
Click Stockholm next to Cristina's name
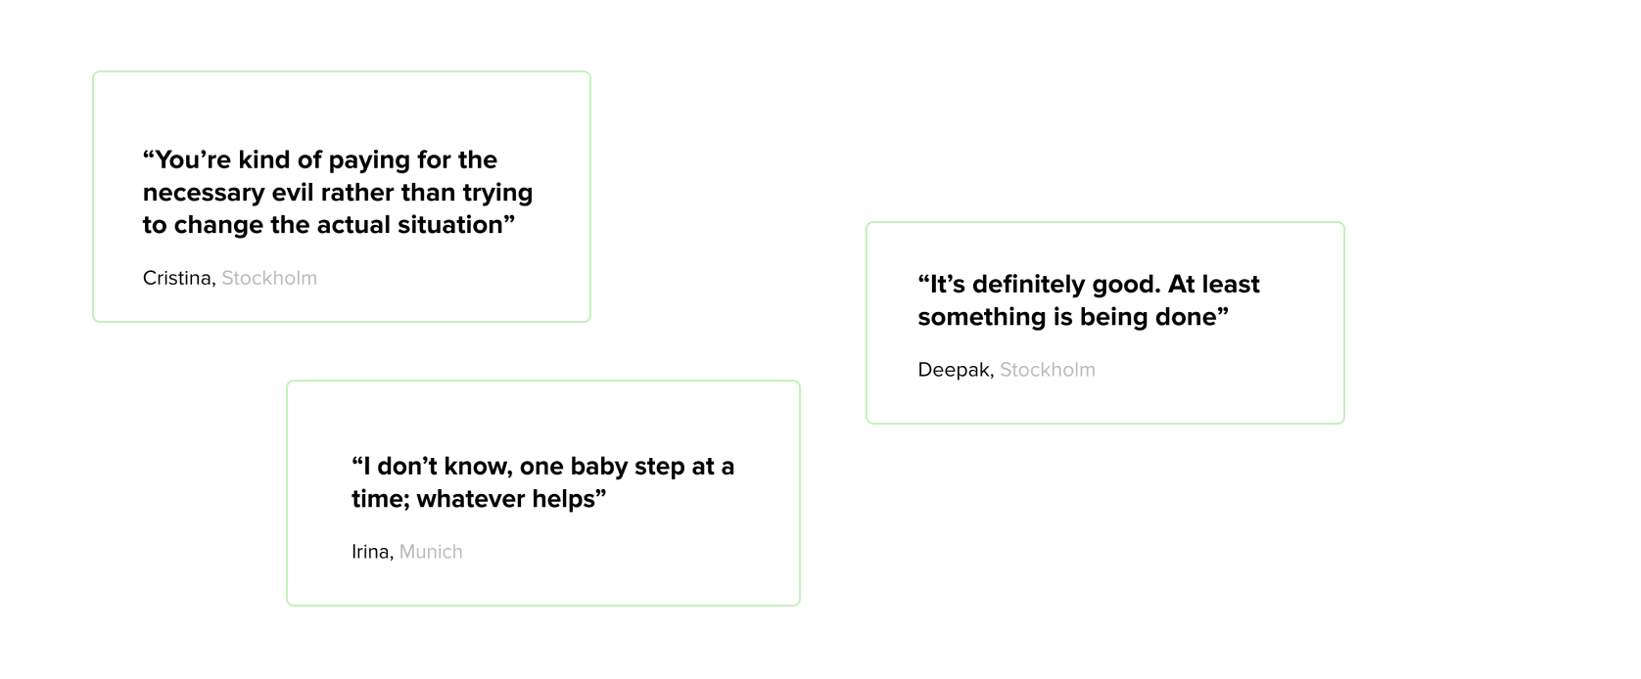pyautogui.click(x=269, y=278)
